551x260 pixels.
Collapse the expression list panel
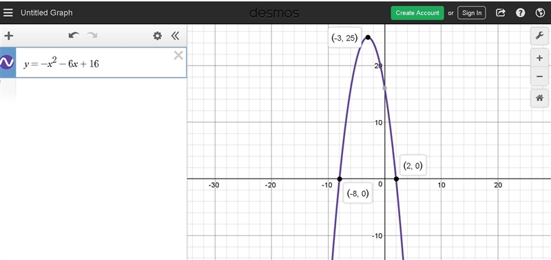(x=175, y=36)
